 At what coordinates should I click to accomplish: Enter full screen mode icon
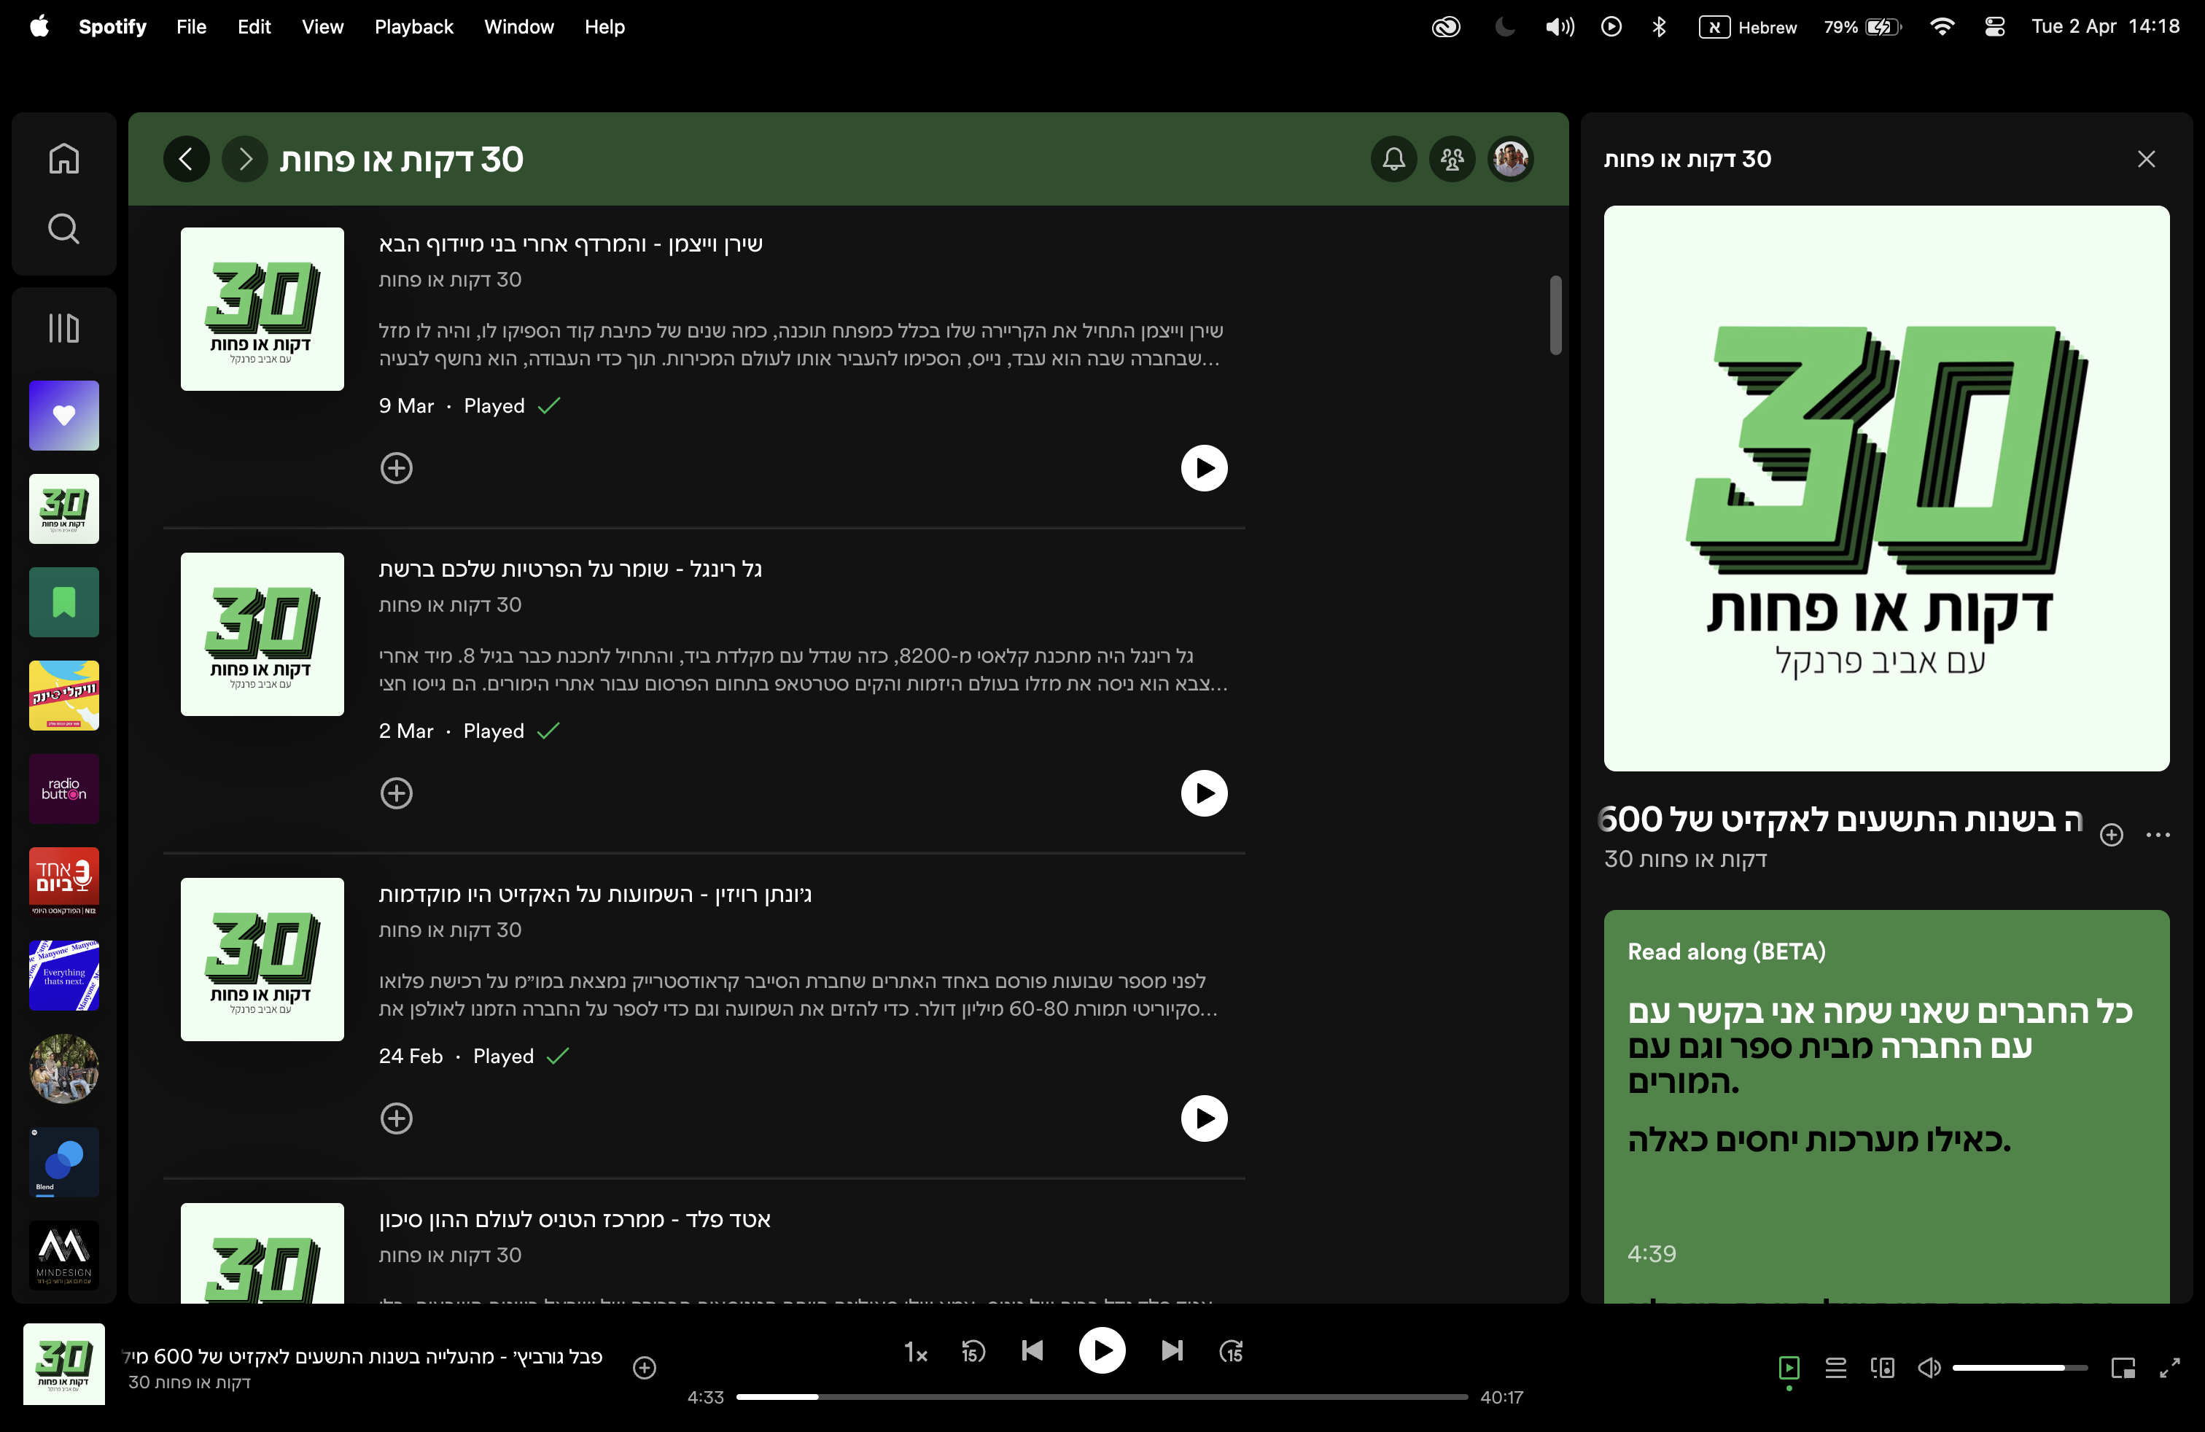pos(2170,1367)
